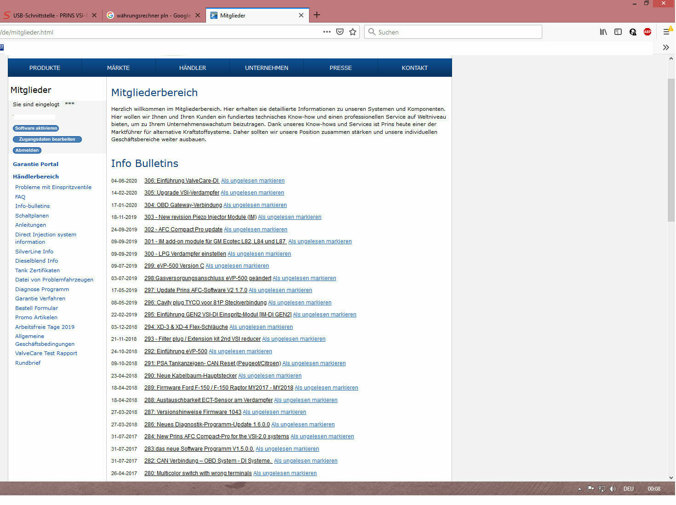The height and width of the screenshot is (505, 676).
Task: Toggle the sidebar view icon
Action: (x=618, y=32)
